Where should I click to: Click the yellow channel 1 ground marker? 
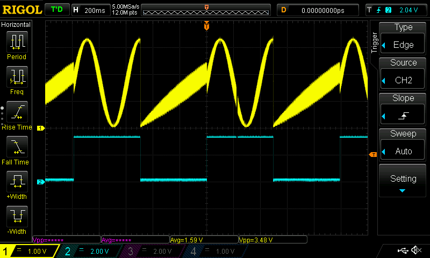tap(41, 128)
